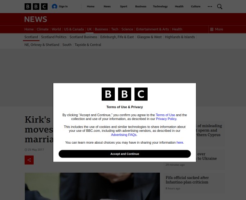Click the '8 hours ago' timestamp
This screenshot has height=200, width=246.
(173, 189)
